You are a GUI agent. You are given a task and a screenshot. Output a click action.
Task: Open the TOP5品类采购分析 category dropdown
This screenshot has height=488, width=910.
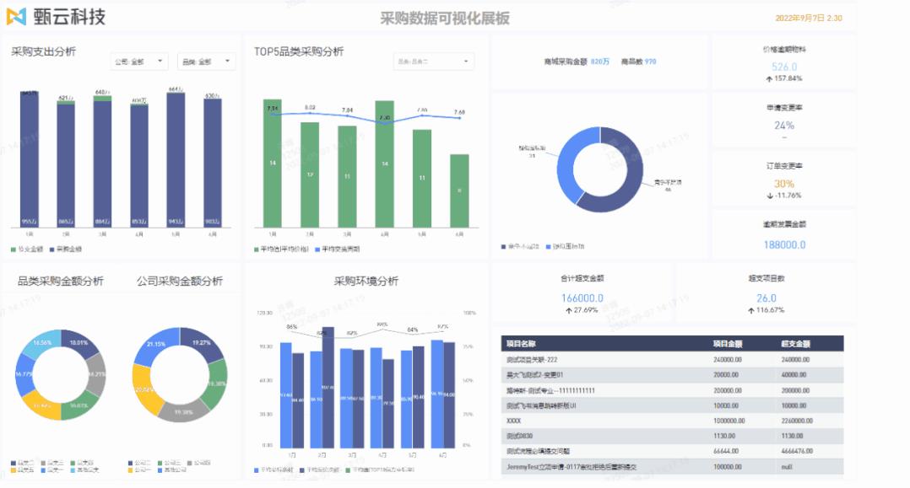pos(433,62)
